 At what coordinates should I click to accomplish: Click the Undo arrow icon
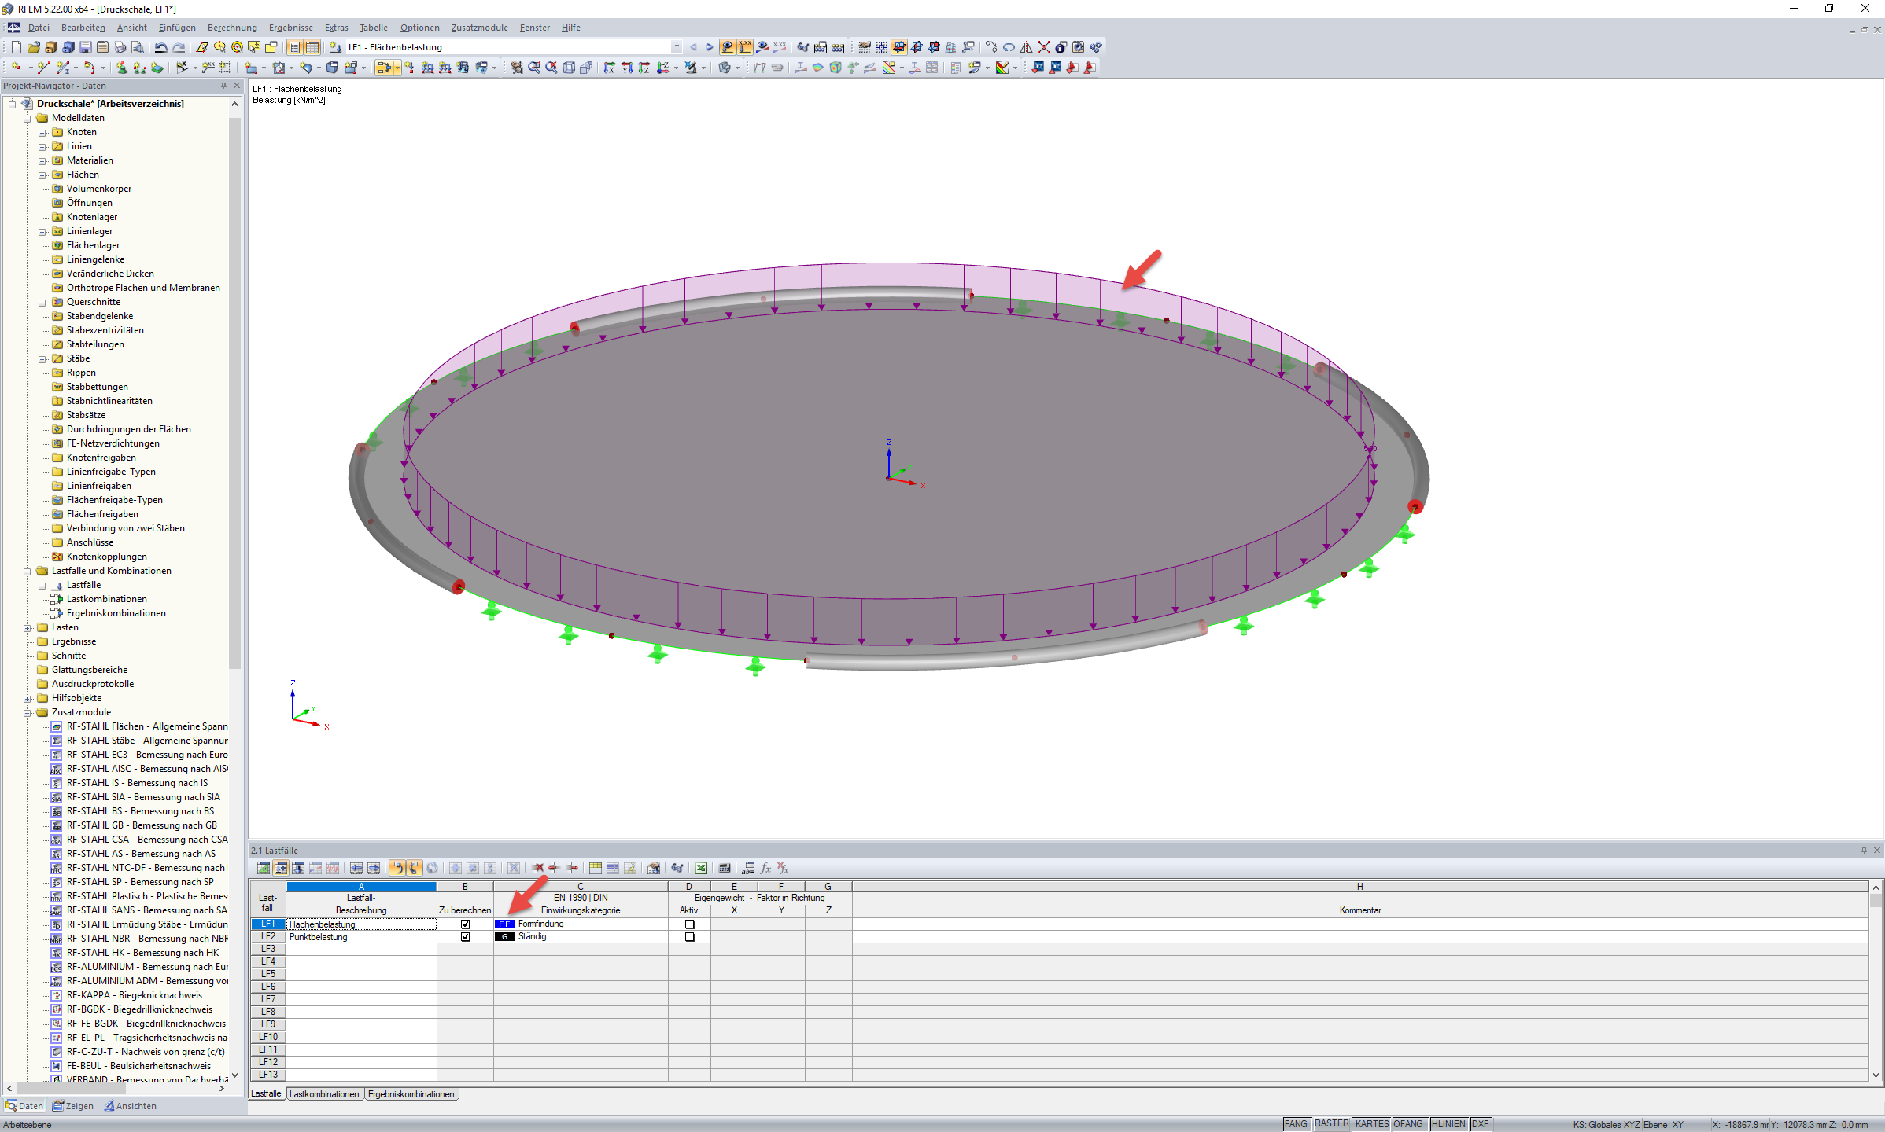pos(160,47)
